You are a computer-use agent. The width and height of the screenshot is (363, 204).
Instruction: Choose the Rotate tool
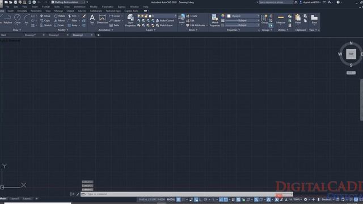coord(60,16)
